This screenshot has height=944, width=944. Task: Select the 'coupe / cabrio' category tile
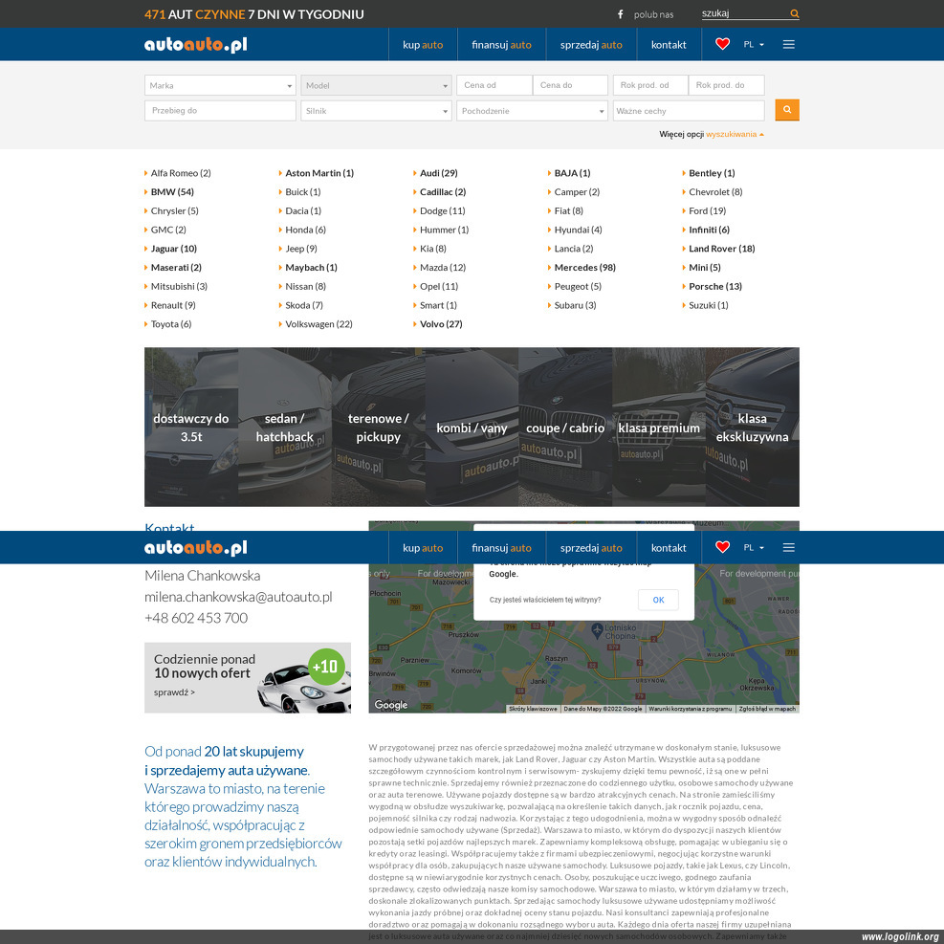tap(565, 427)
